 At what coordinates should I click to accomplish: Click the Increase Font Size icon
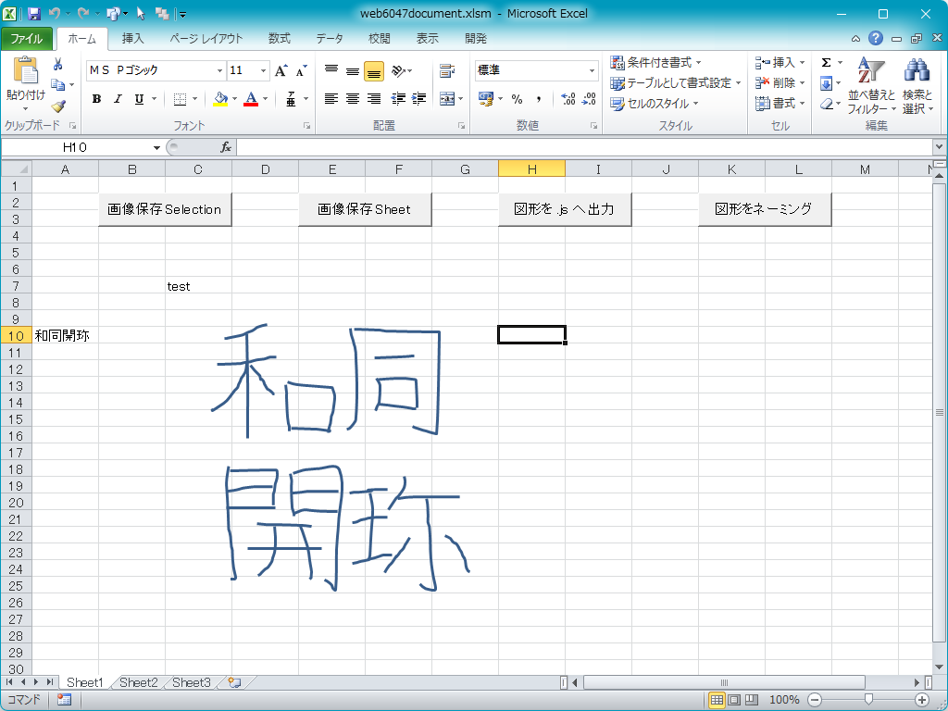[281, 71]
